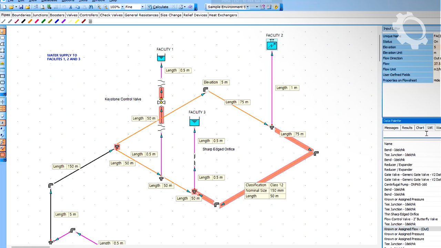Click the FACILITY 1 tank symbol

161,58
